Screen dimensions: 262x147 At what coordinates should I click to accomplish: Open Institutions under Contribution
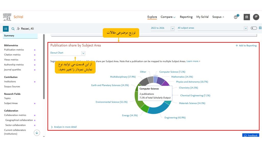[x=10, y=81]
